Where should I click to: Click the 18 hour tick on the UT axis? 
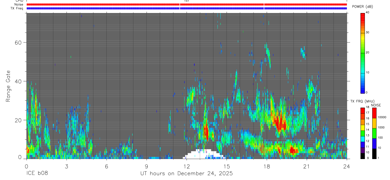267,166
